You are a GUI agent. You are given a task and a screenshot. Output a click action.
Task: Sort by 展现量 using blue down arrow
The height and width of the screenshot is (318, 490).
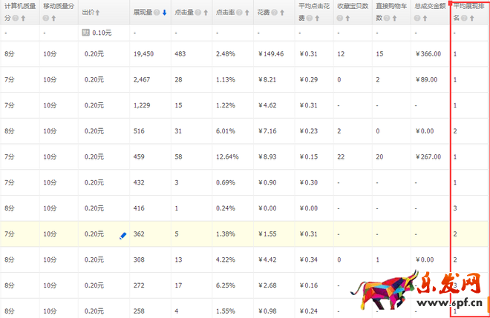coord(164,13)
